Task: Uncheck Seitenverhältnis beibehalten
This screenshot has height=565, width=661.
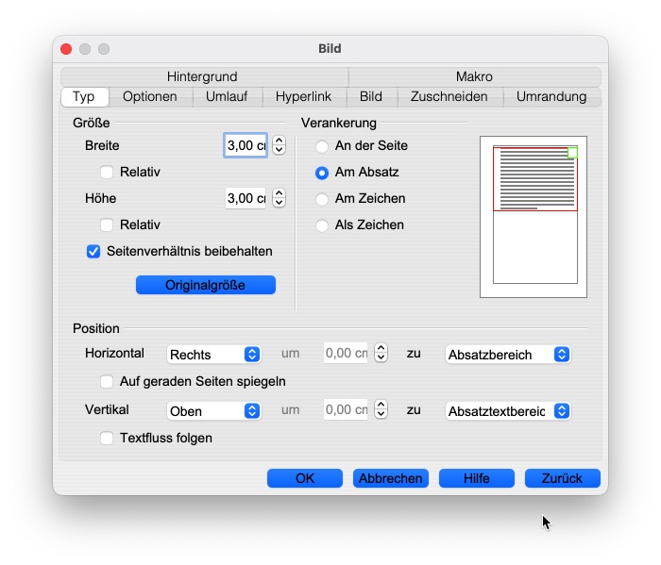Action: pyautogui.click(x=93, y=251)
